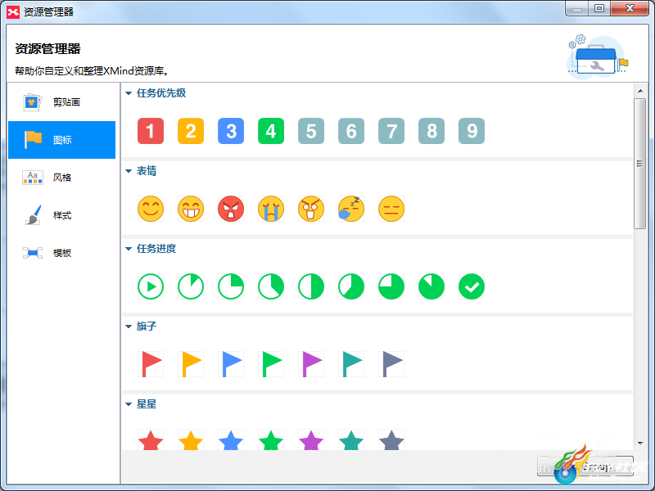Select the task start play icon

151,286
